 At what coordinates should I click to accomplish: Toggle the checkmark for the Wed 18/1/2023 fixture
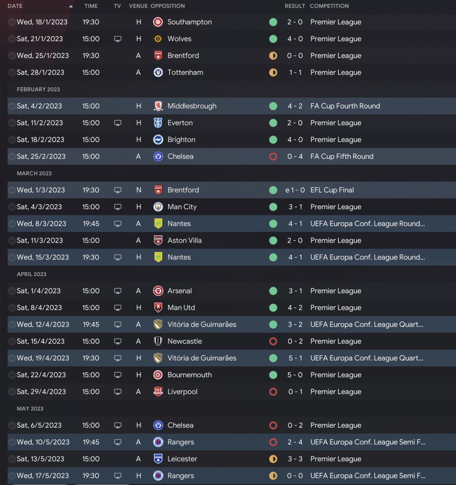coord(11,22)
